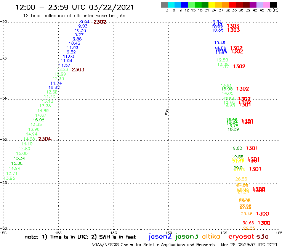Select the jason3 legend label

(x=187, y=237)
